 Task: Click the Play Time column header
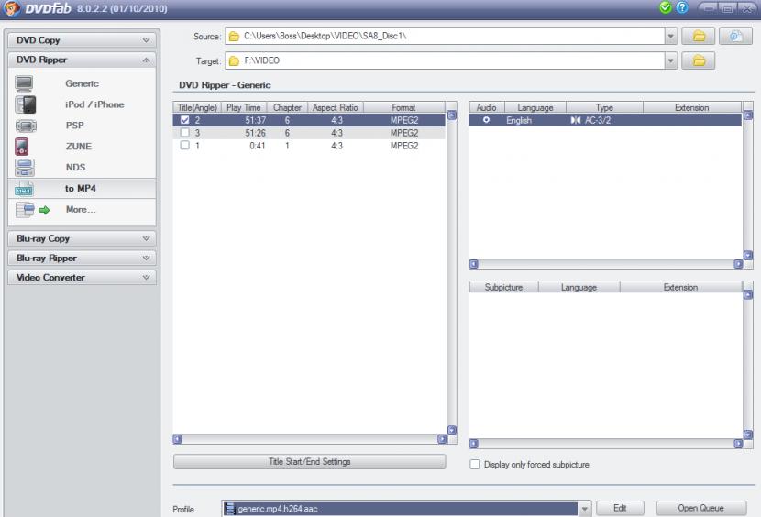[244, 107]
